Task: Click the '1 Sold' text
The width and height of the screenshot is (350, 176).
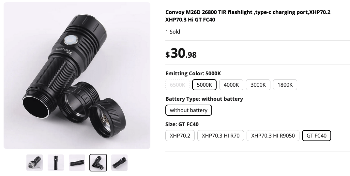Action: pos(173,32)
